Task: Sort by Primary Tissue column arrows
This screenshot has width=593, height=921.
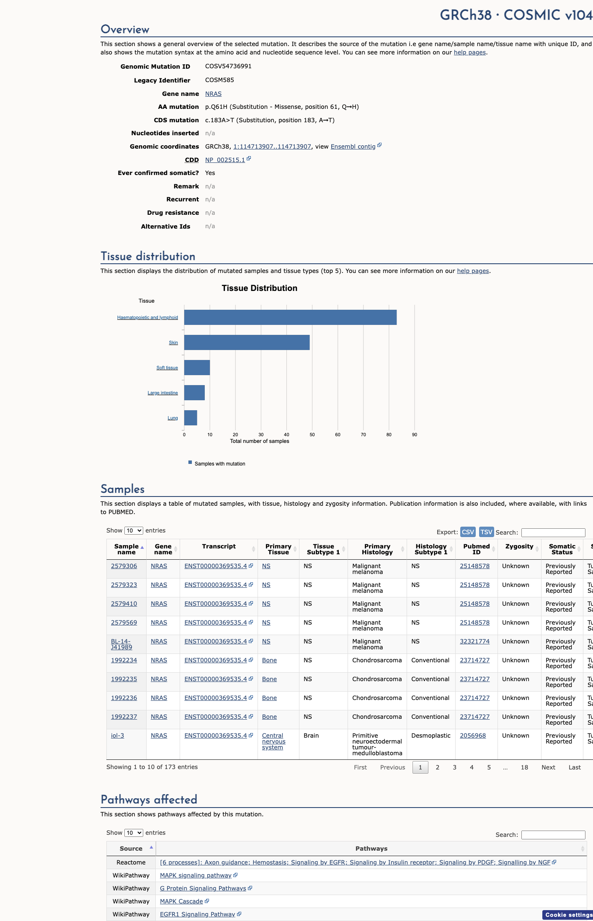Action: point(295,549)
